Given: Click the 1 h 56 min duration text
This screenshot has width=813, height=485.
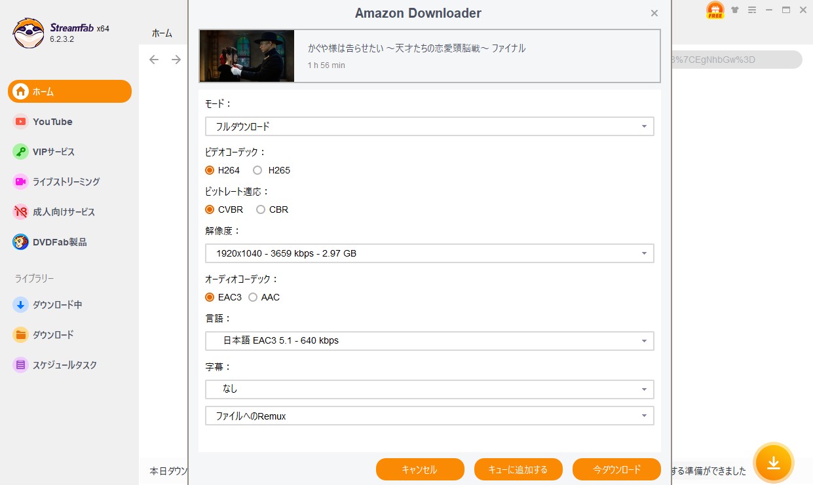Looking at the screenshot, I should pyautogui.click(x=326, y=65).
